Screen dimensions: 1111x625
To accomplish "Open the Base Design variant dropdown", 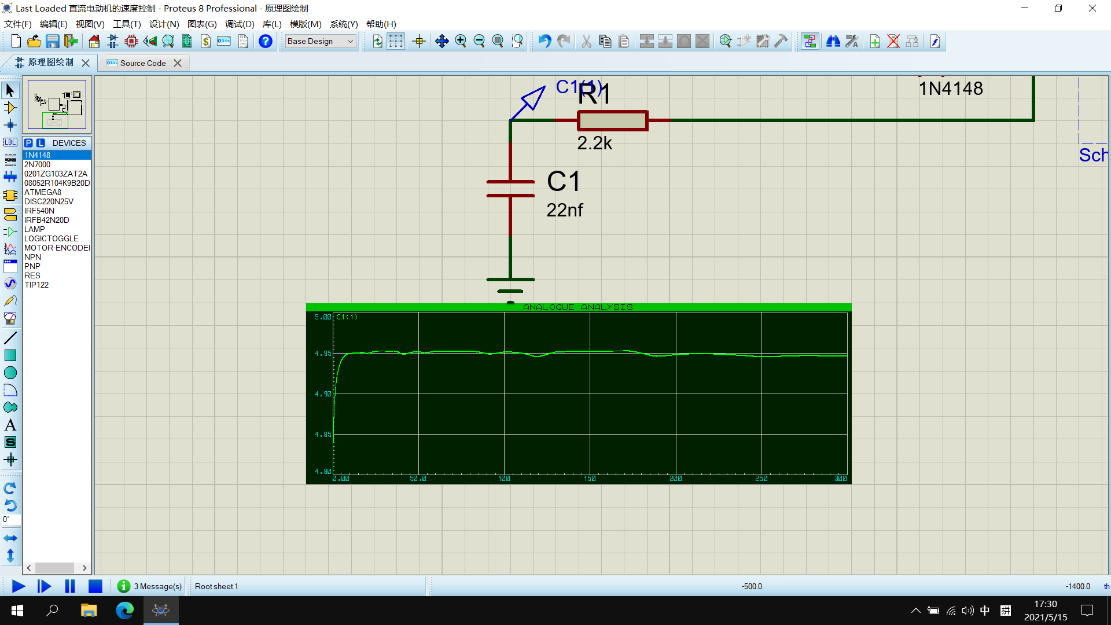I will [x=321, y=41].
